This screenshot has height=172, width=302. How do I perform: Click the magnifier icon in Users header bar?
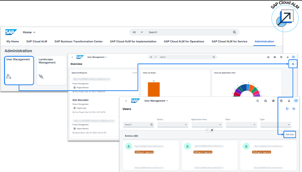(x=258, y=101)
